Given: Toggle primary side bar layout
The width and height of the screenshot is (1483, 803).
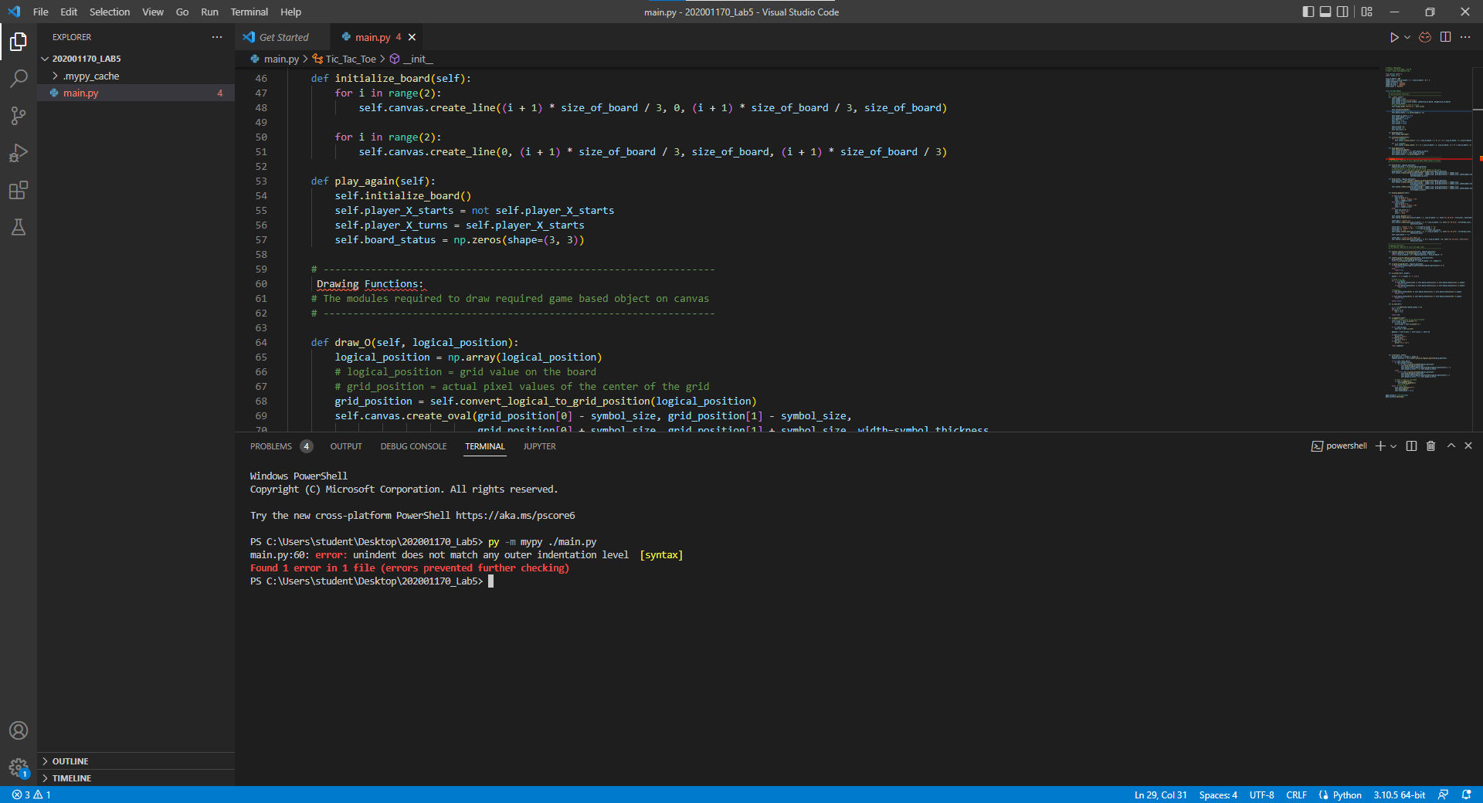Looking at the screenshot, I should (x=1308, y=12).
